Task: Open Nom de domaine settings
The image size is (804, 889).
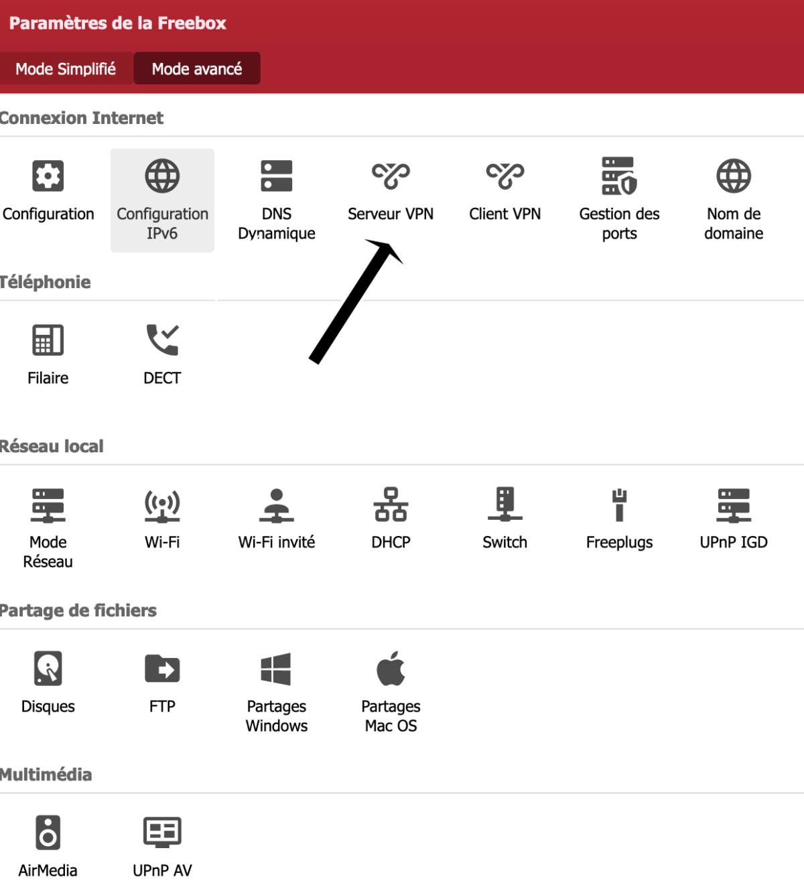Action: [734, 177]
